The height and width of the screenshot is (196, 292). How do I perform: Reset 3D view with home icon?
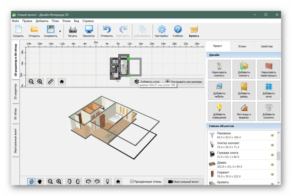pyautogui.click(x=118, y=181)
